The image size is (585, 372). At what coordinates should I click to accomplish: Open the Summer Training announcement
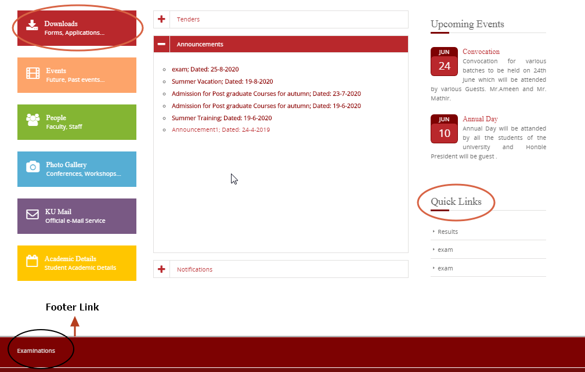point(221,118)
